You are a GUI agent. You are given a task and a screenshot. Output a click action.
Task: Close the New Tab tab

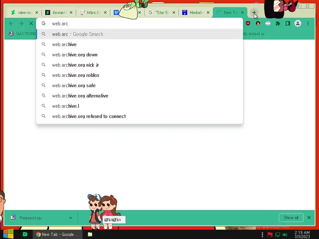coord(242,12)
